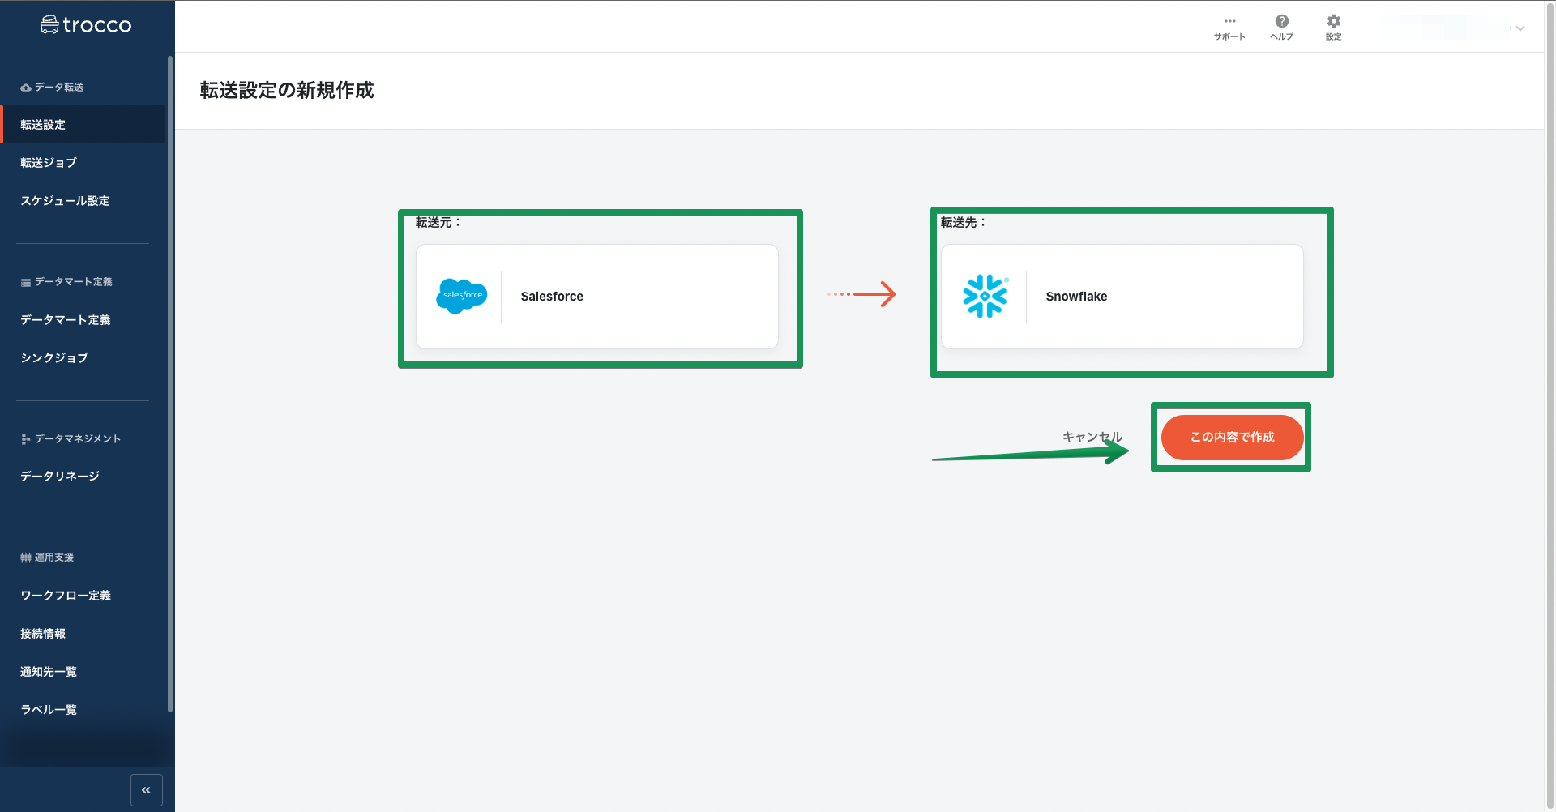Image resolution: width=1556 pixels, height=812 pixels.
Task: Click the この内容で作成 button
Action: click(x=1232, y=437)
